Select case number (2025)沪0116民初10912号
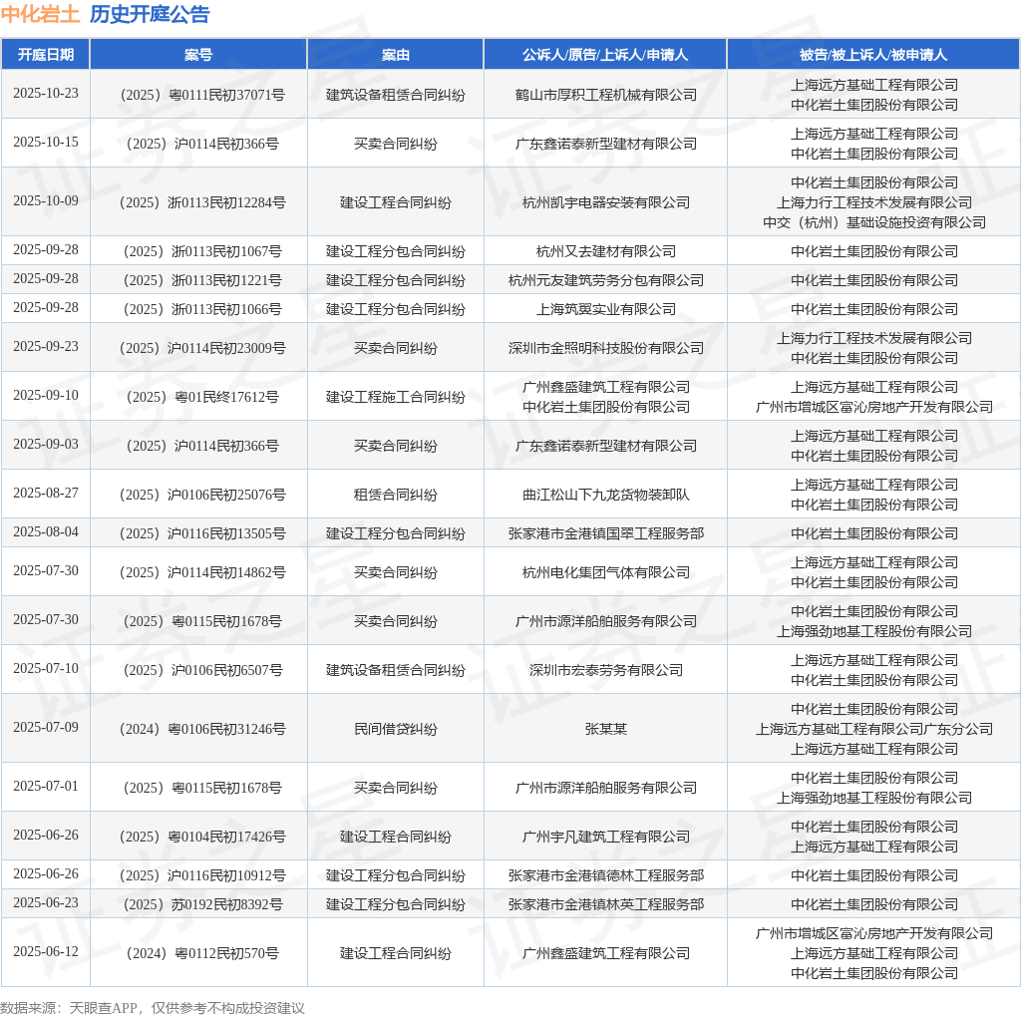The height and width of the screenshot is (1017, 1021). (202, 875)
